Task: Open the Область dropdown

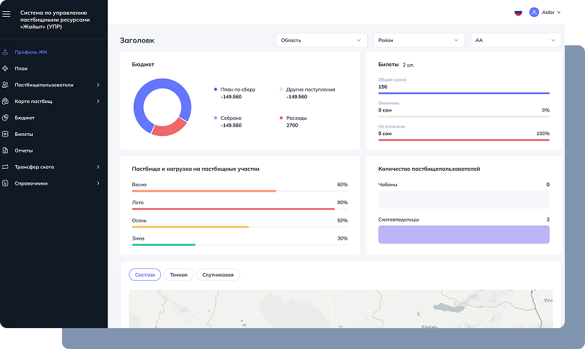Action: [321, 40]
